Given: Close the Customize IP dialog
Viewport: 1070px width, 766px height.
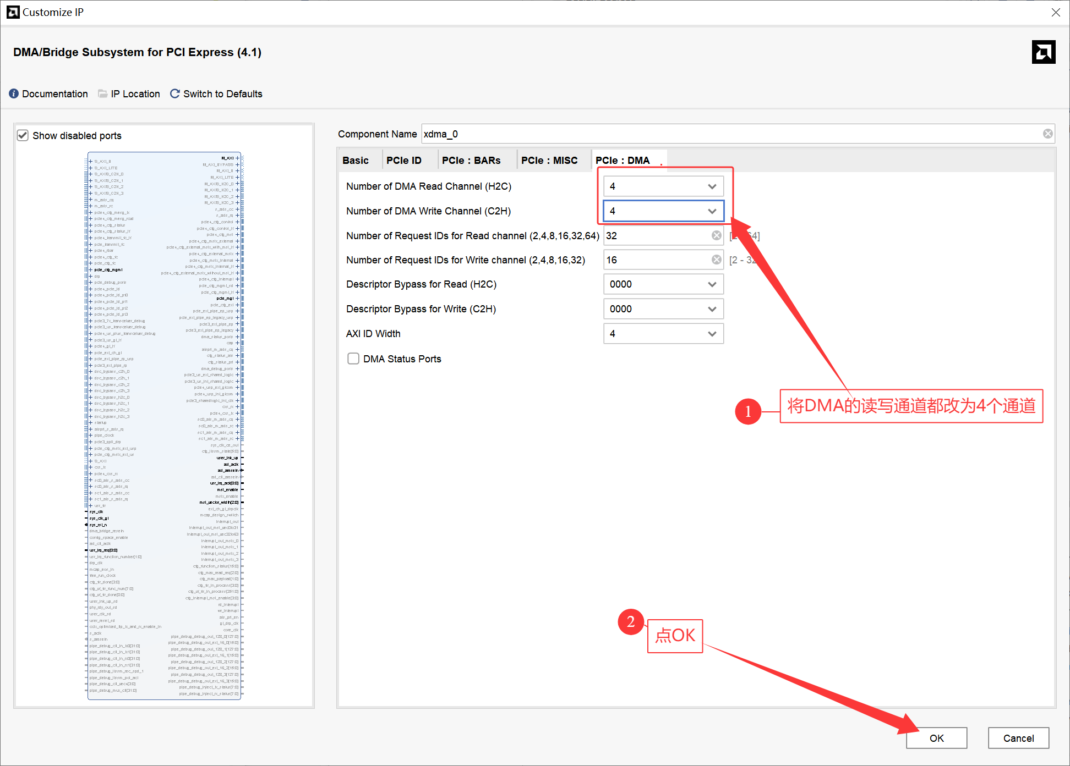Looking at the screenshot, I should coord(1055,12).
